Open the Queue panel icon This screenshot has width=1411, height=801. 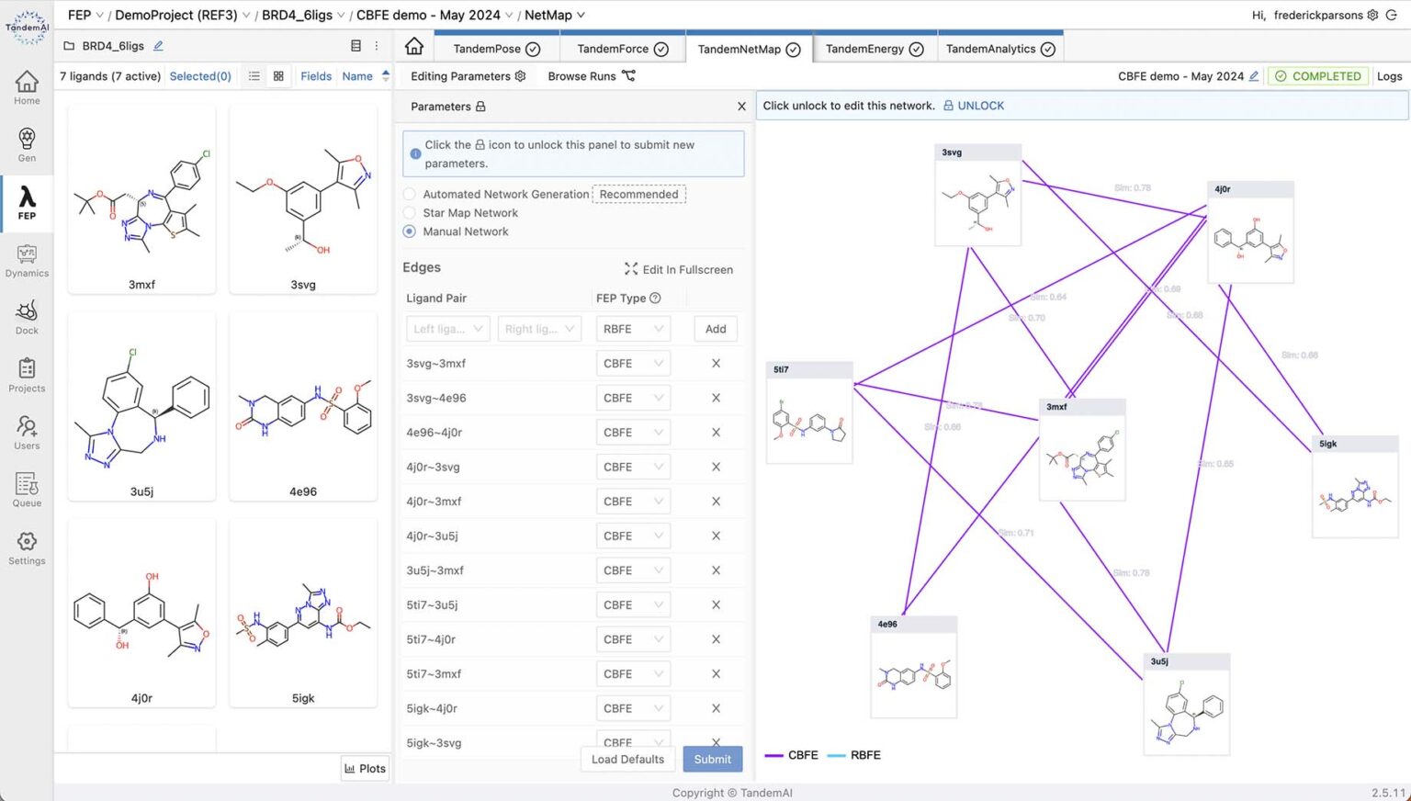pyautogui.click(x=27, y=487)
